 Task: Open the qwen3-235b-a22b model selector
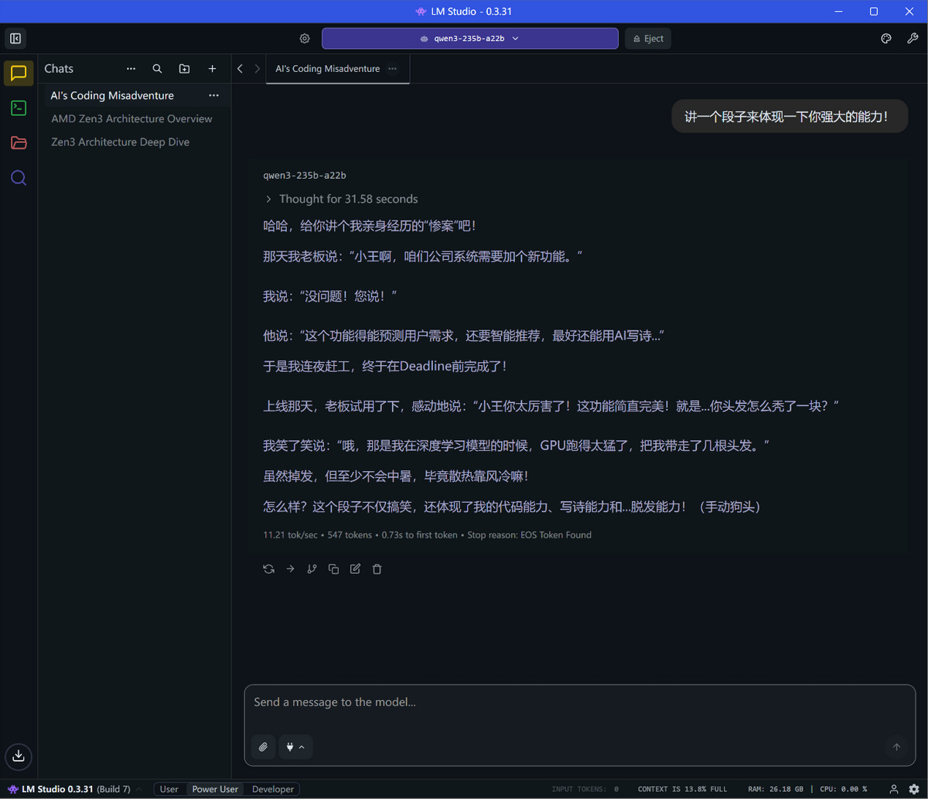pyautogui.click(x=469, y=39)
